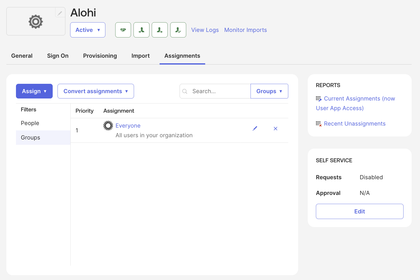Screen dimensions: 420x280
Task: Switch to the General tab
Action: click(22, 56)
